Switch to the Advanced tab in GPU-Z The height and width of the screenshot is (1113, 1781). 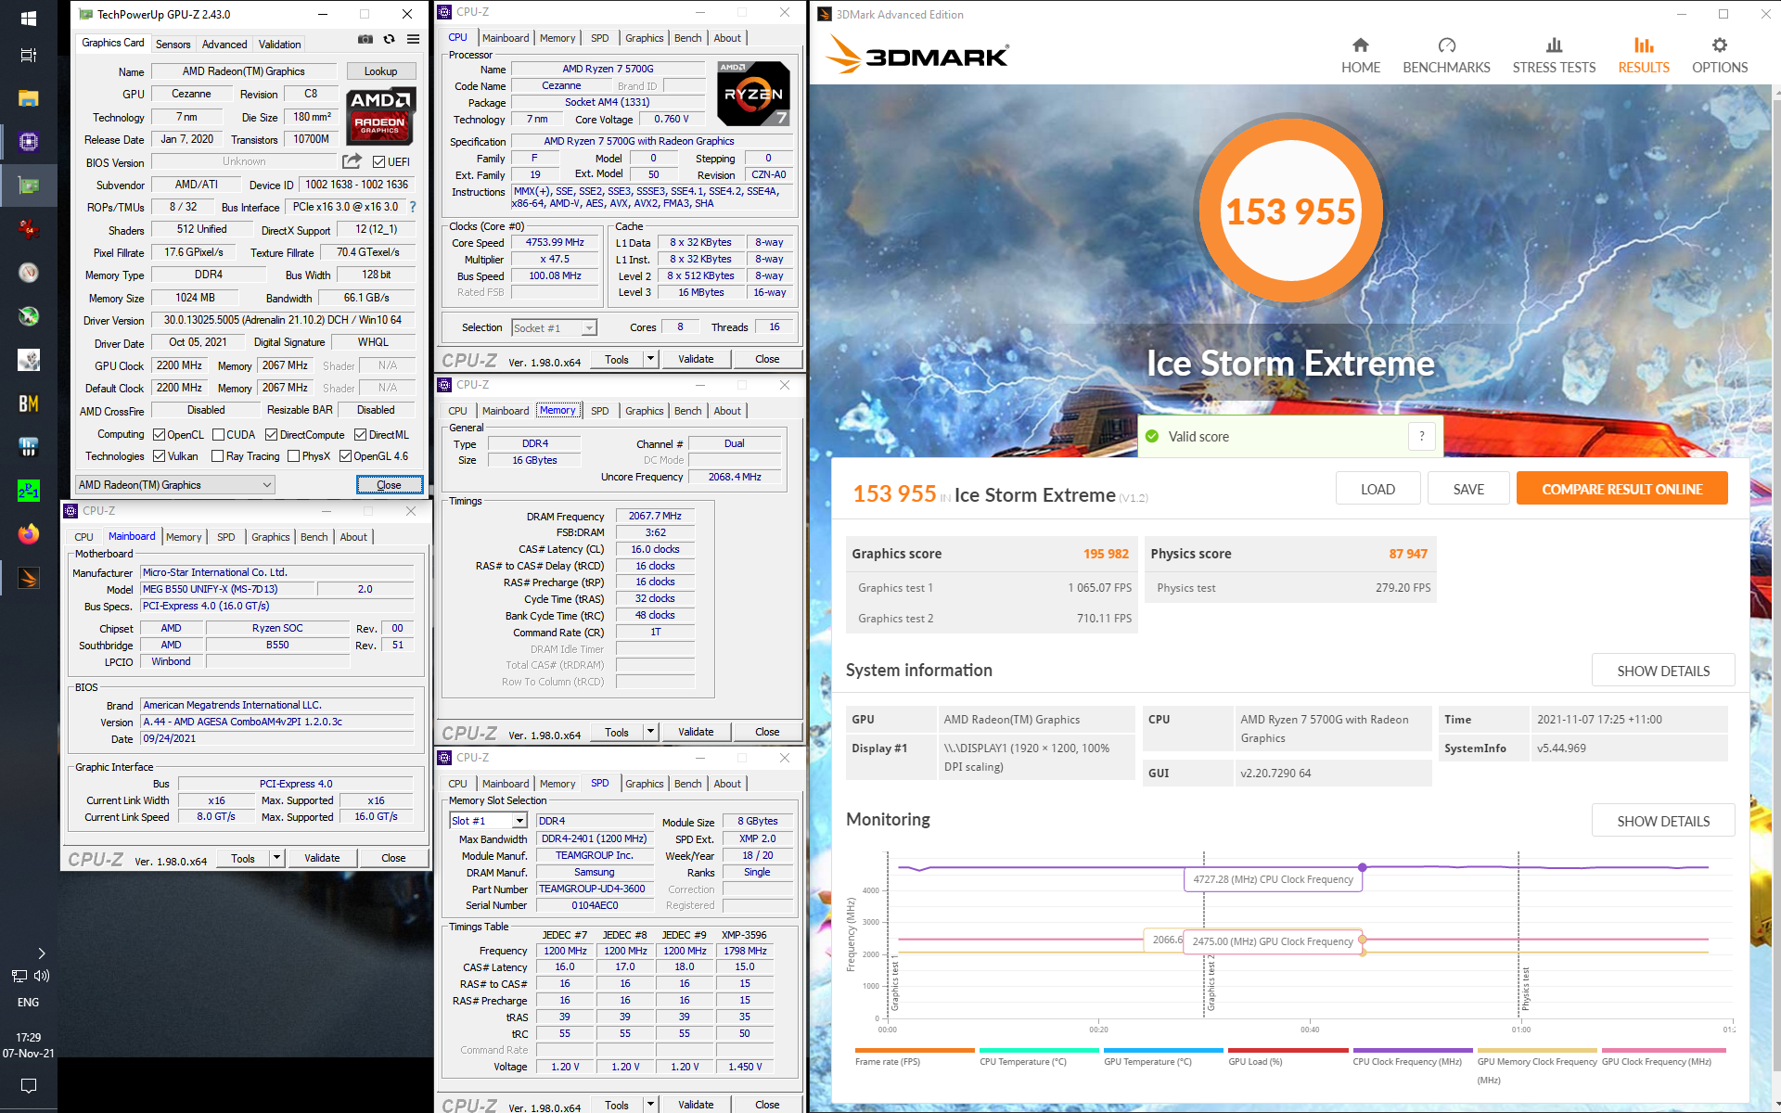(224, 45)
